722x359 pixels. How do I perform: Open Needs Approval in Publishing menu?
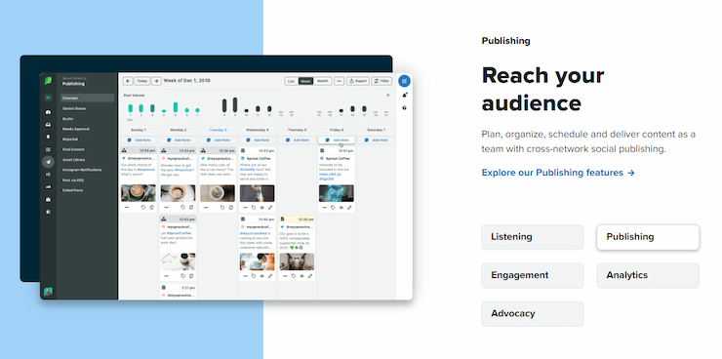point(76,129)
